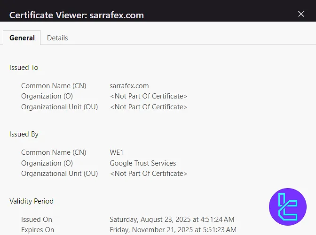Select the General tab
The image size is (316, 235).
coord(22,38)
